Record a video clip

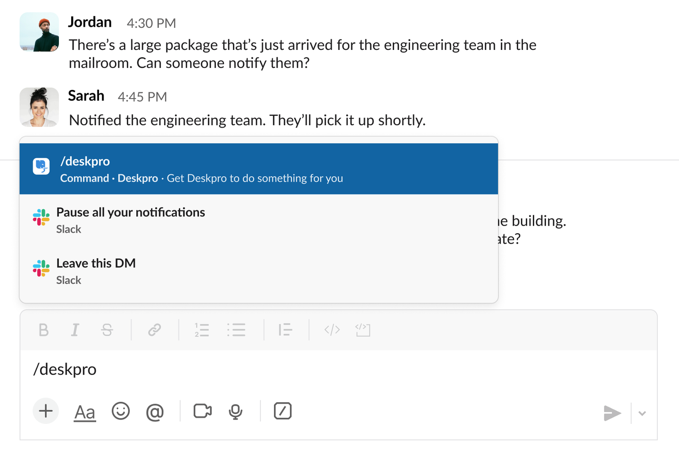203,411
